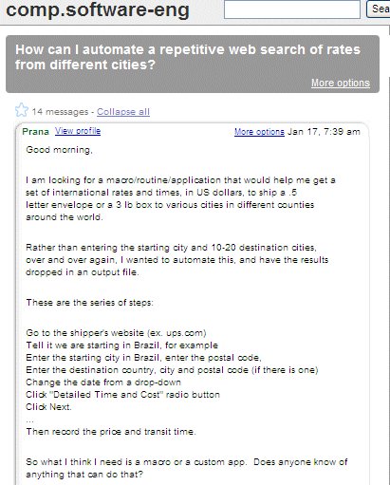Click the Detailed Time and Cost line
The height and width of the screenshot is (485, 390).
[x=122, y=395]
